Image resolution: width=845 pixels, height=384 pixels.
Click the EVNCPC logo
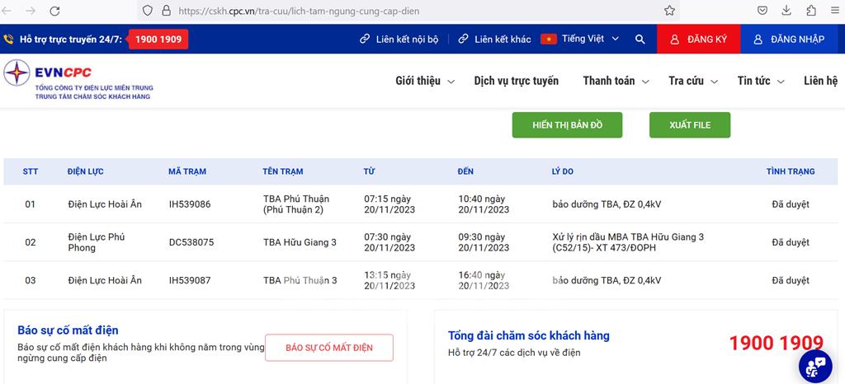78,81
